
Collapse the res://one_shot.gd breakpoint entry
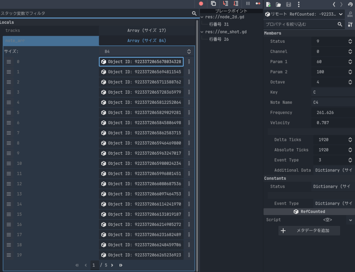pyautogui.click(x=203, y=32)
